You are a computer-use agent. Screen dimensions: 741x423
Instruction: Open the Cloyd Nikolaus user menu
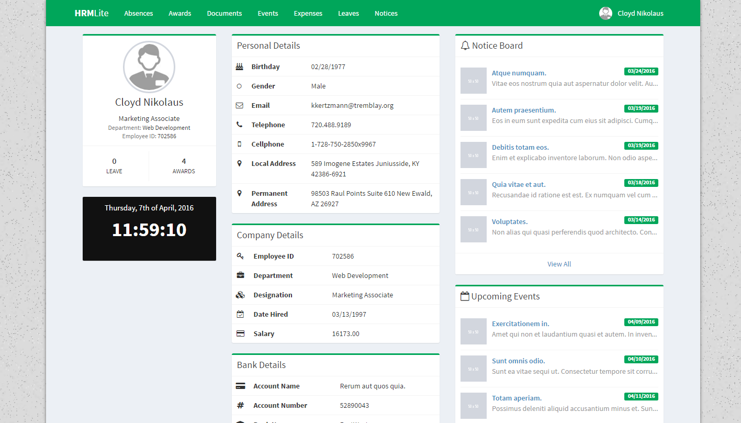pyautogui.click(x=632, y=13)
